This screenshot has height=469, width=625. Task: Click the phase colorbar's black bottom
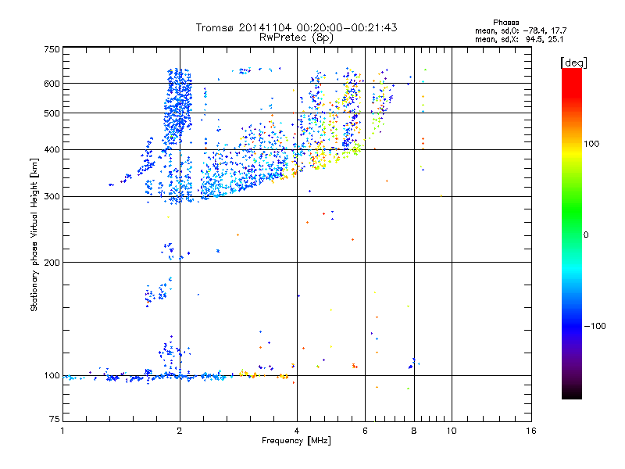572,394
